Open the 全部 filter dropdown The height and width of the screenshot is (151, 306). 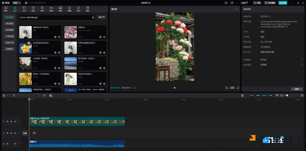(x=102, y=17)
